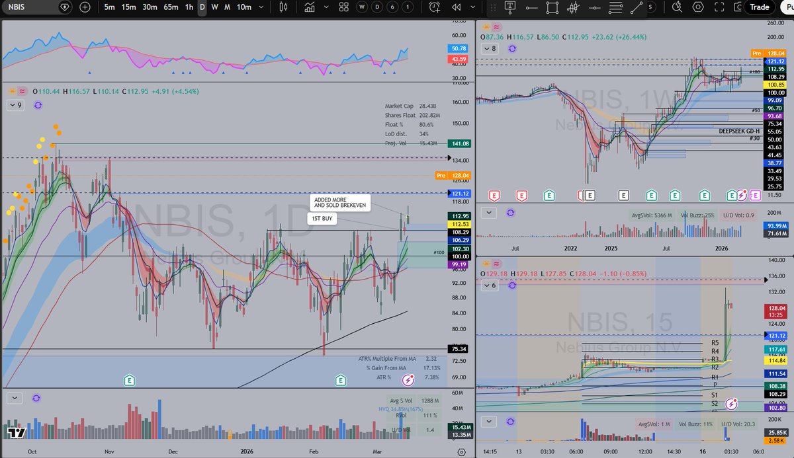Select the M monthly interval

pos(227,7)
